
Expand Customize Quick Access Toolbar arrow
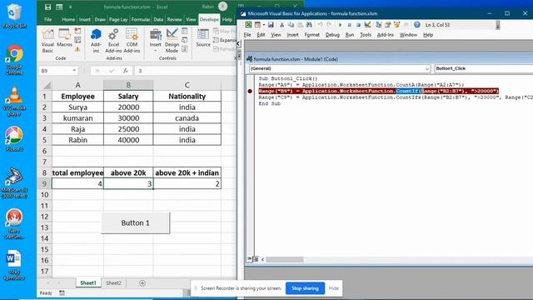70,7
